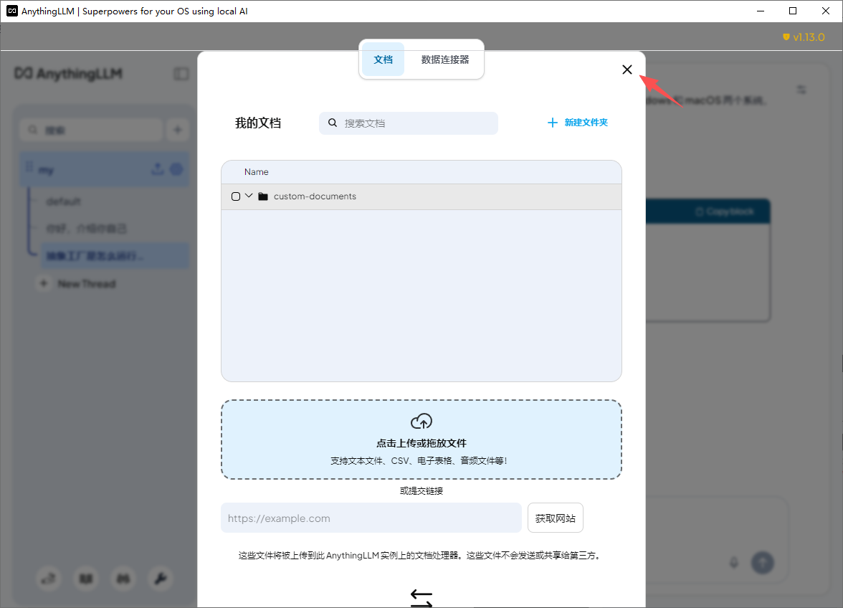This screenshot has height=608, width=843.
Task: Click the swap arrows icon at dialog bottom
Action: 421,599
